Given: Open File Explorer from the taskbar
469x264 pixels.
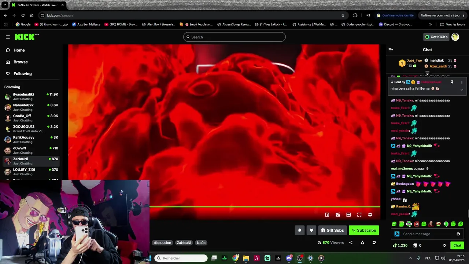Looking at the screenshot, I should point(246,258).
